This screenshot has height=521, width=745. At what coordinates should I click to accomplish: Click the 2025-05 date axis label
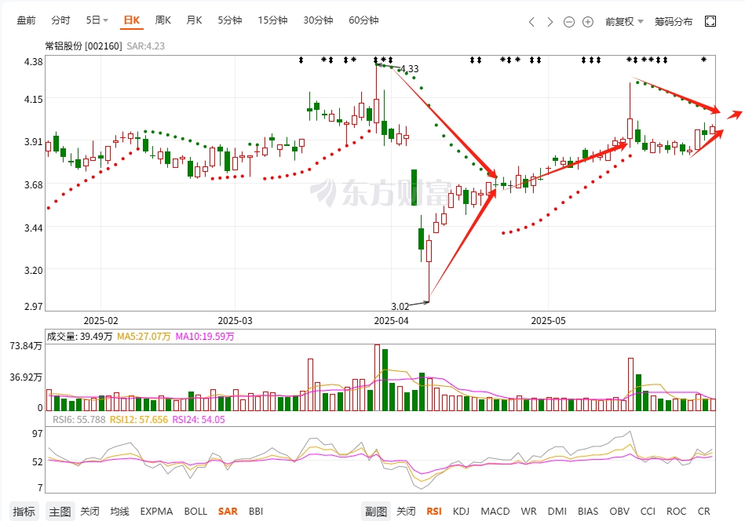[548, 321]
